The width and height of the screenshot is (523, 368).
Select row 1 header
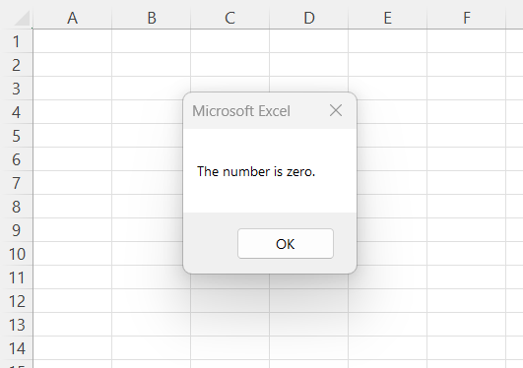17,41
